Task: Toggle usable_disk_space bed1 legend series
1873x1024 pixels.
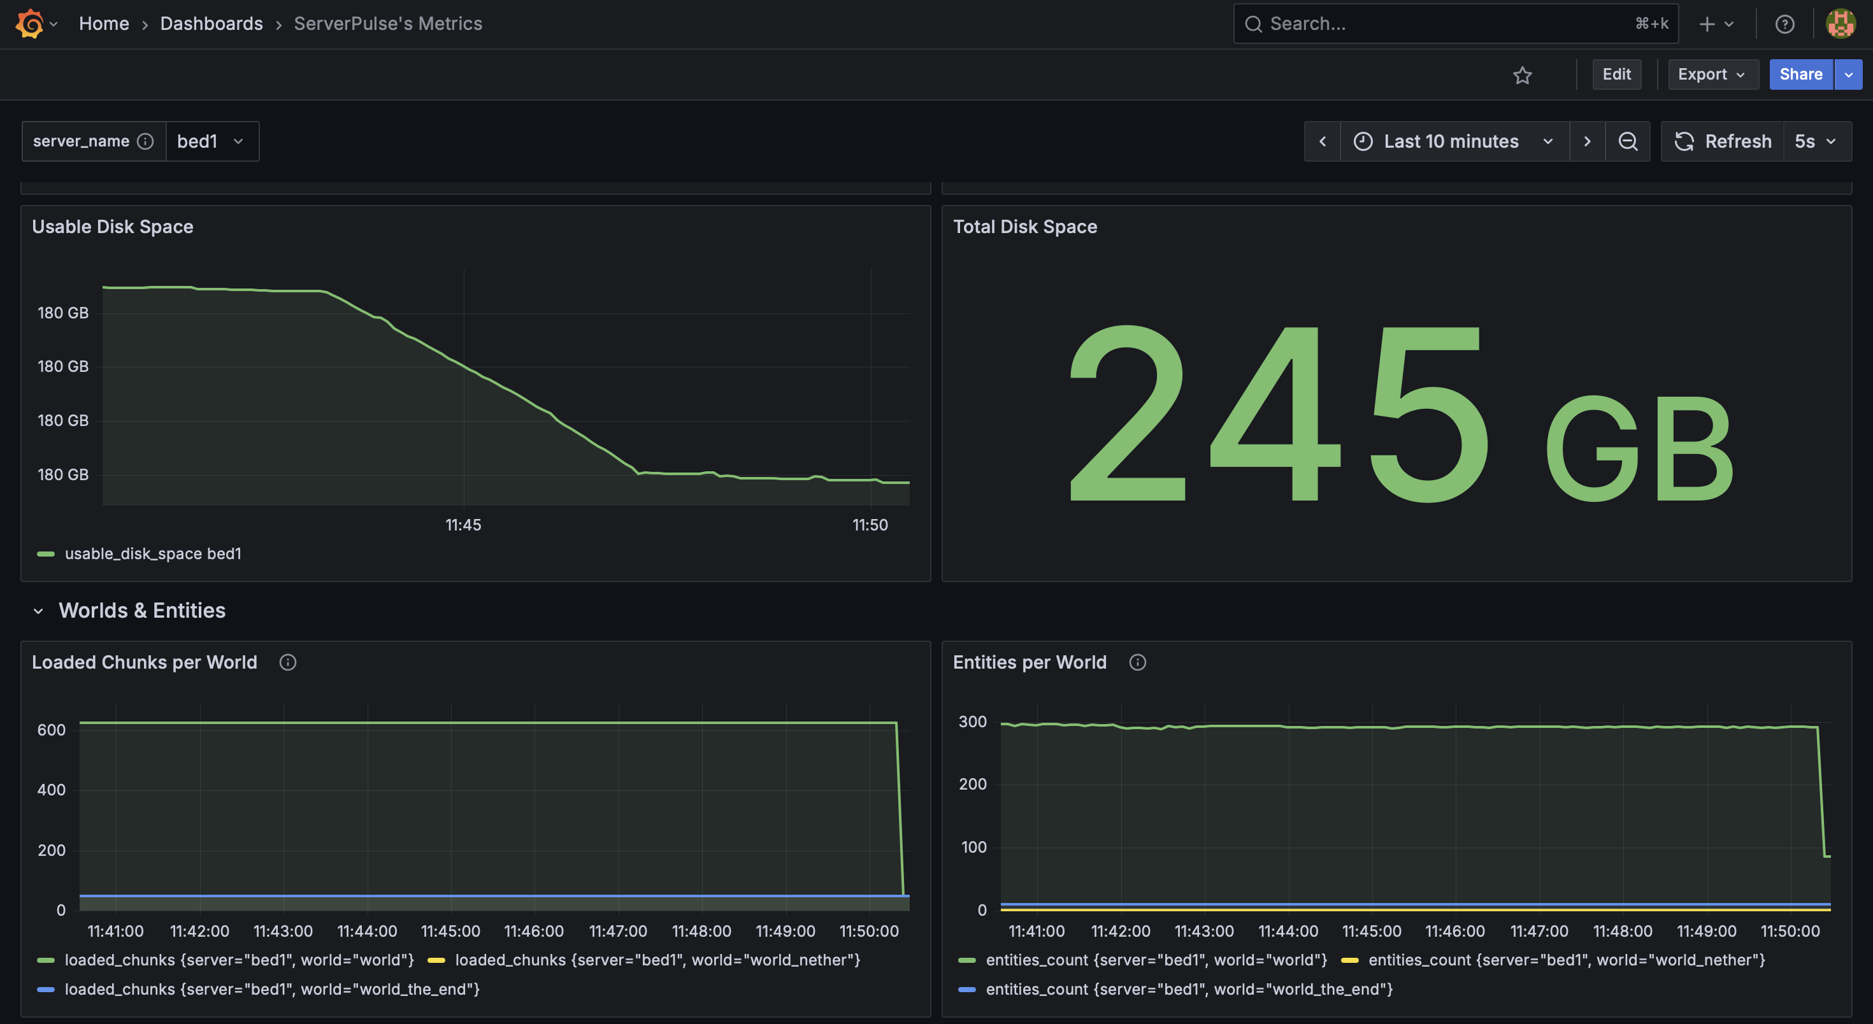Action: coord(153,554)
